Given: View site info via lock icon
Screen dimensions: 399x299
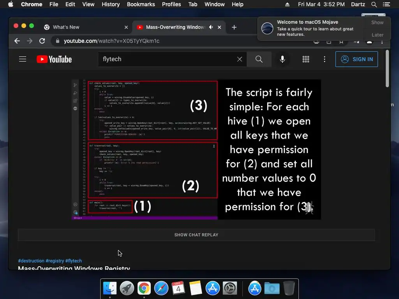Looking at the screenshot, I should (58, 41).
